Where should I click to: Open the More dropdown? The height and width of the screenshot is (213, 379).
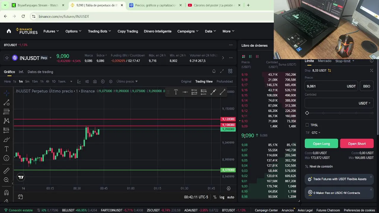click(228, 31)
